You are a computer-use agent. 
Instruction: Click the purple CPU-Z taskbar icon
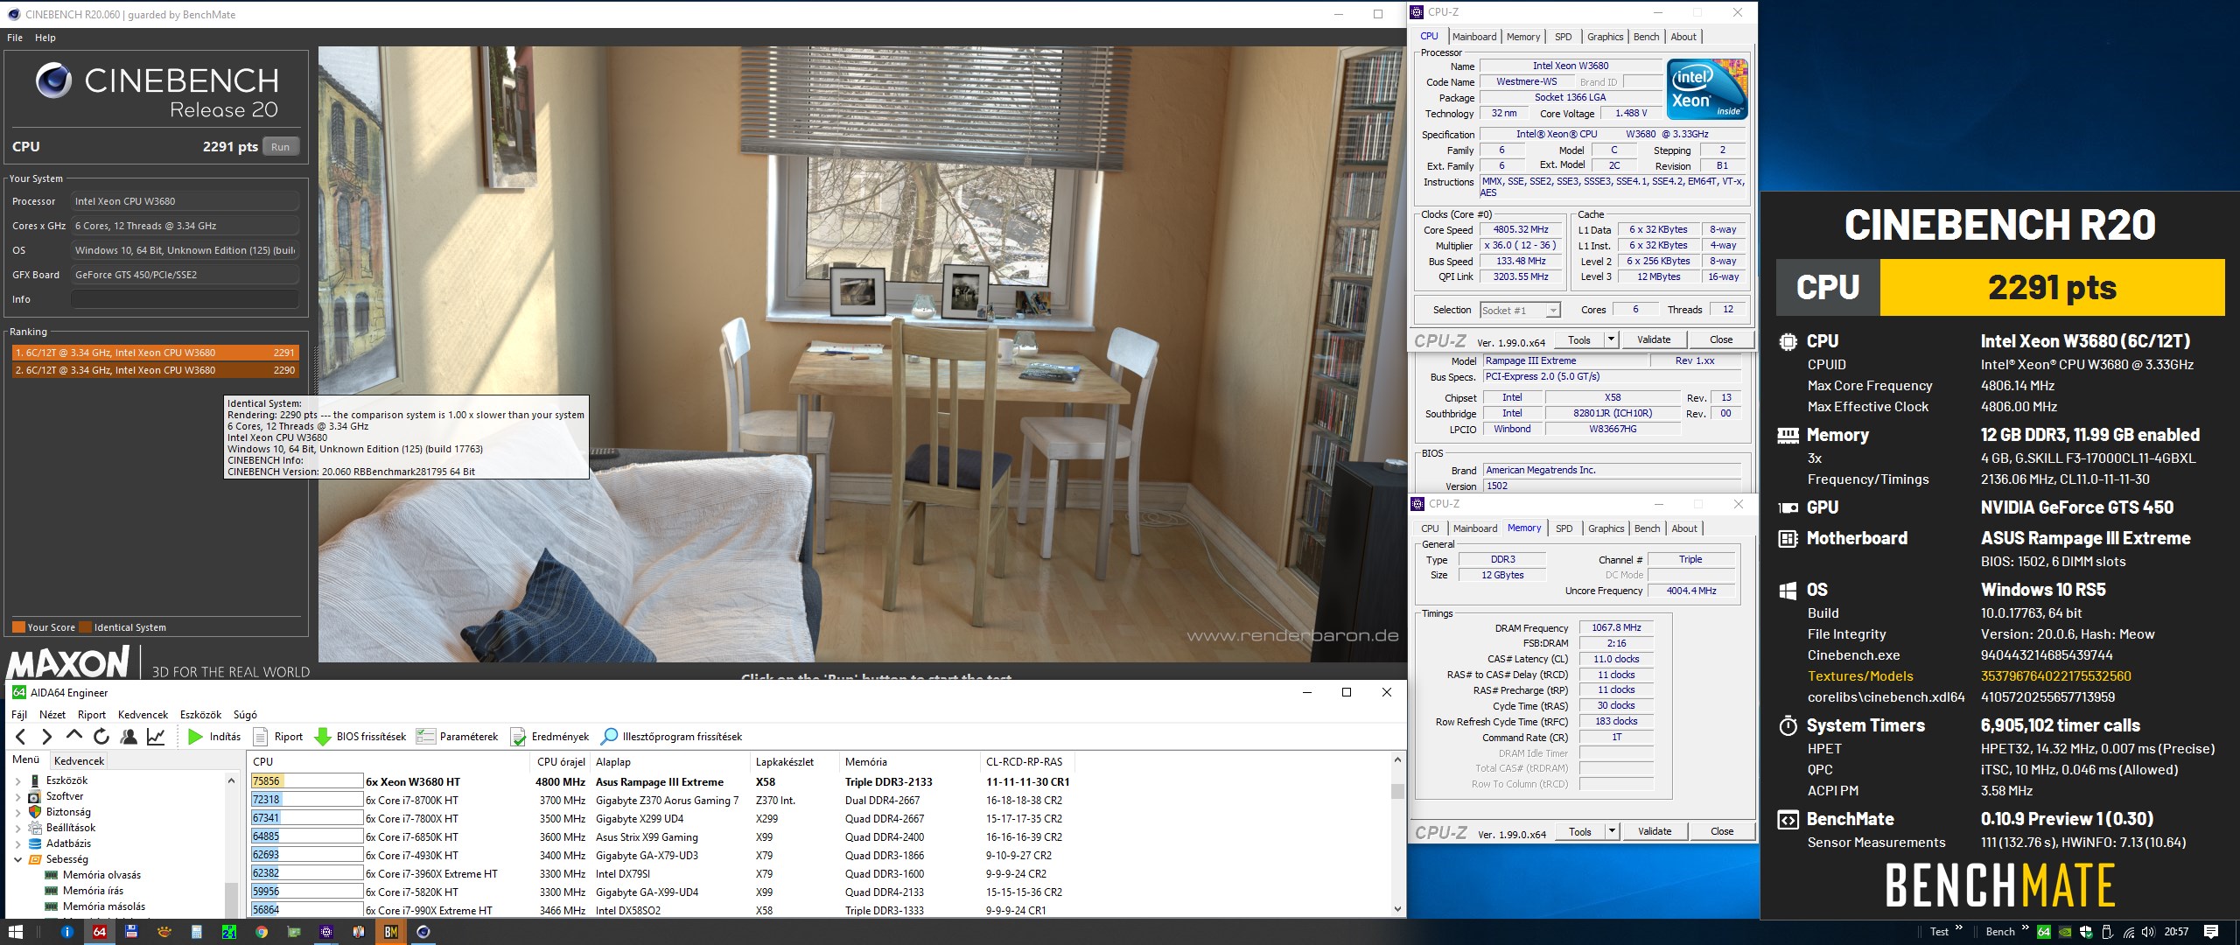coord(326,932)
